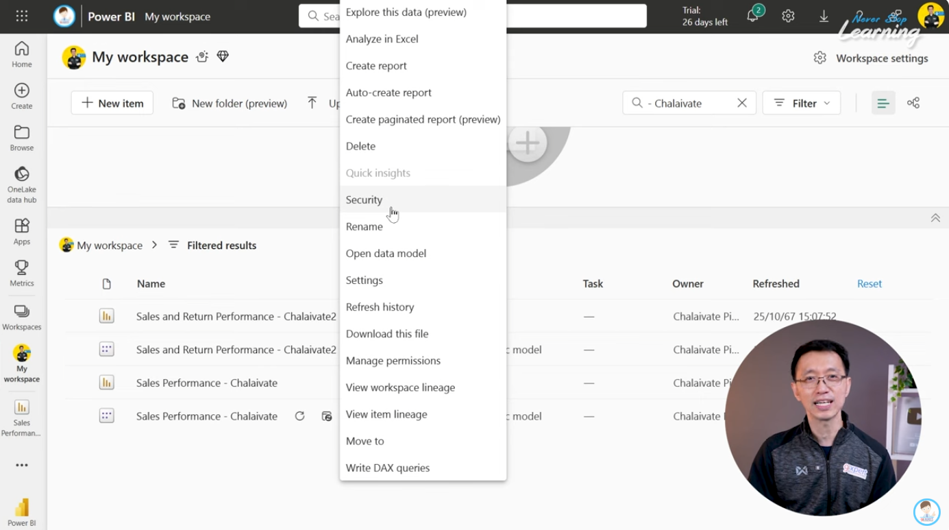Screen dimensions: 949x530
Task: Click the Reset link above Refreshed column
Action: point(869,283)
